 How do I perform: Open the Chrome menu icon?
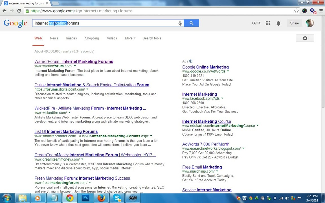pos(321,11)
